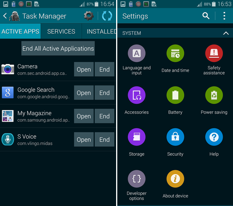The width and height of the screenshot is (233, 206).
Task: Open S Voice
Action: click(84, 140)
